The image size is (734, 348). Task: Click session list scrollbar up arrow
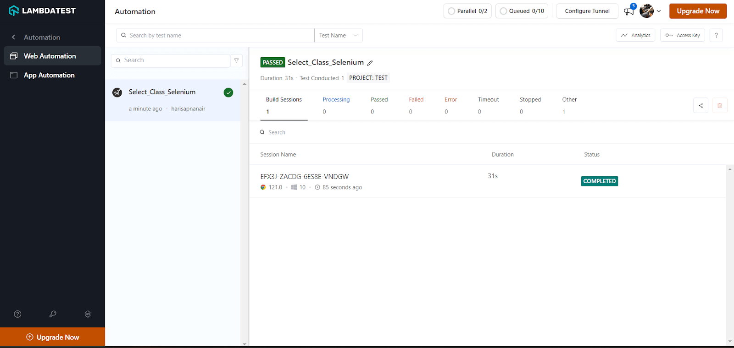tap(730, 169)
